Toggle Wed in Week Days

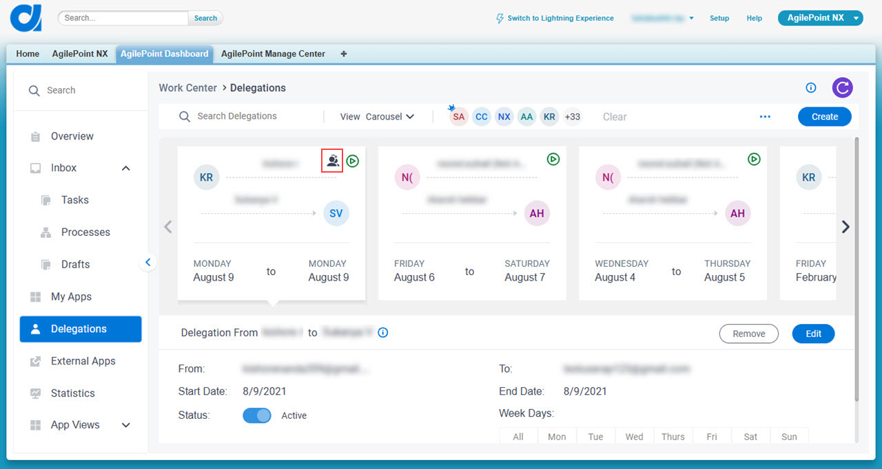(x=634, y=437)
